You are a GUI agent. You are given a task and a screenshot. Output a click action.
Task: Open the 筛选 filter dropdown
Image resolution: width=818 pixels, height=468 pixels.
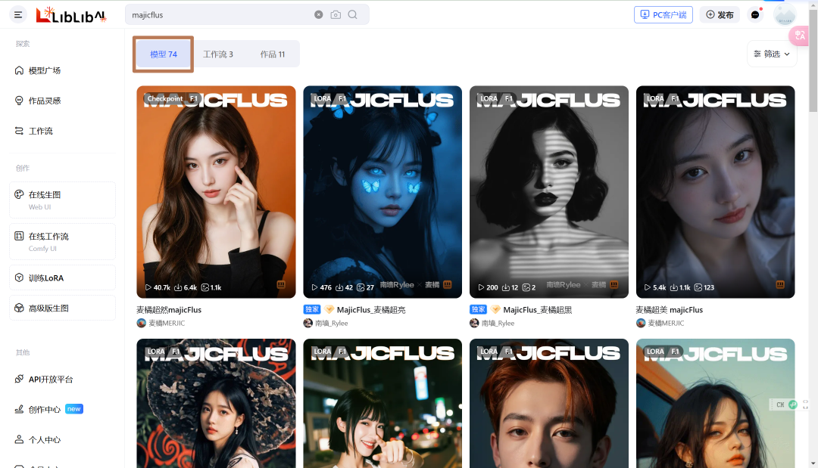[x=771, y=54]
